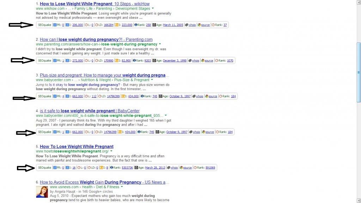Open the Parenting.com 'How can I lose weight' result
361x203 pixels.
[x=96, y=40]
